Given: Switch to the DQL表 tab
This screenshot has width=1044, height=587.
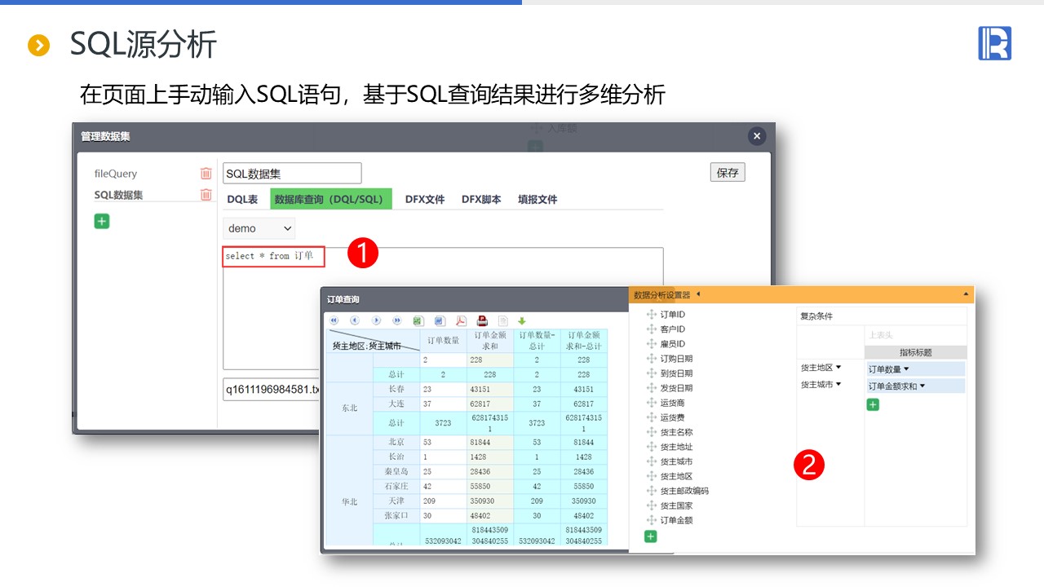Looking at the screenshot, I should tap(242, 199).
